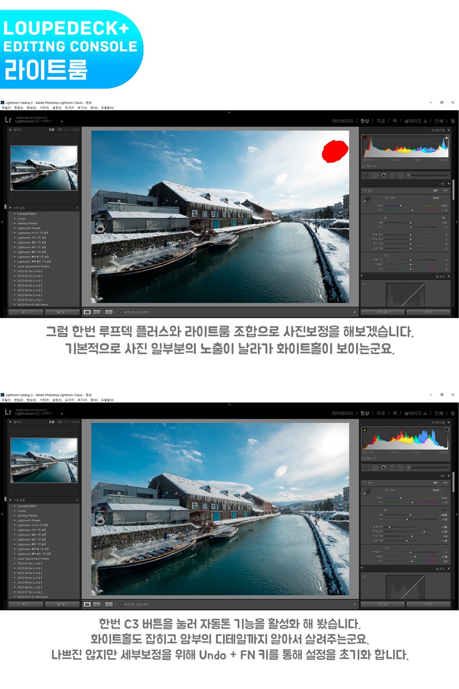Click 밝은 영역 highlights slider showing -85, lower window
The height and width of the screenshot is (689, 459).
coord(411,527)
